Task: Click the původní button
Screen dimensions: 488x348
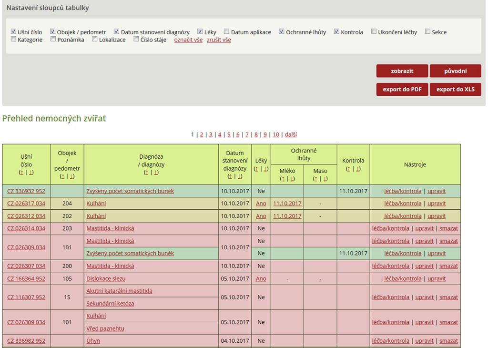Action: coord(455,71)
